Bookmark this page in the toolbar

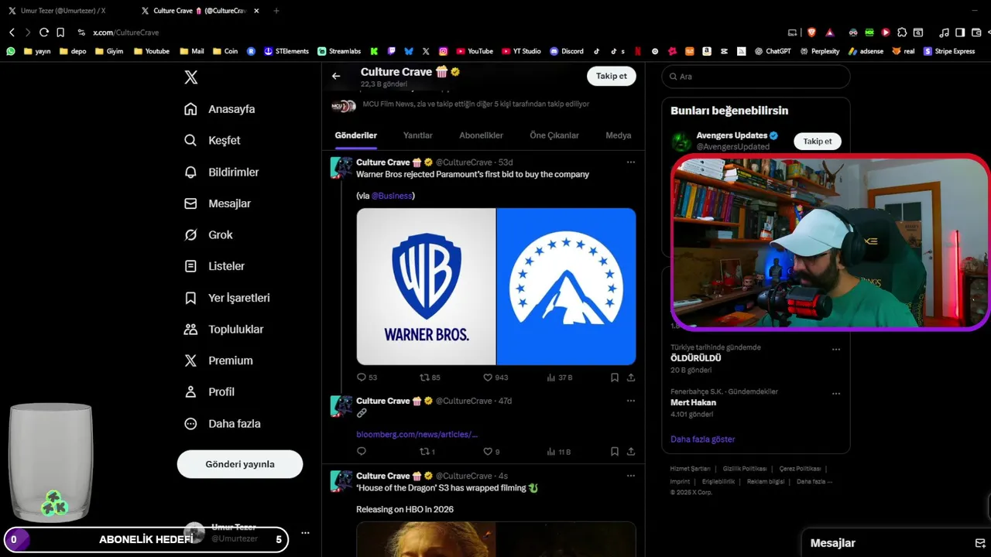60,32
